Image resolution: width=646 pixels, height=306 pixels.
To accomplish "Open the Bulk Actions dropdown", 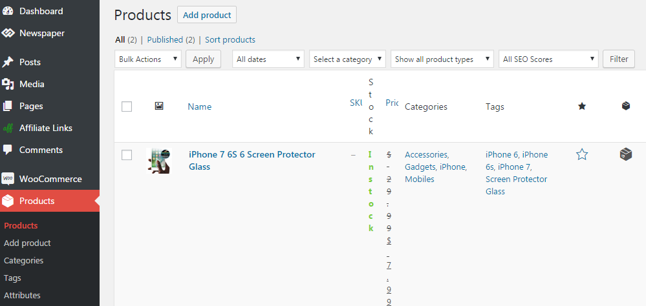I will click(148, 59).
